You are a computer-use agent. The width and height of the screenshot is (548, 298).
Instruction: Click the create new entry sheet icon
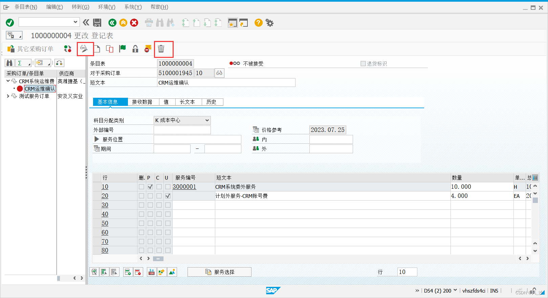click(97, 49)
